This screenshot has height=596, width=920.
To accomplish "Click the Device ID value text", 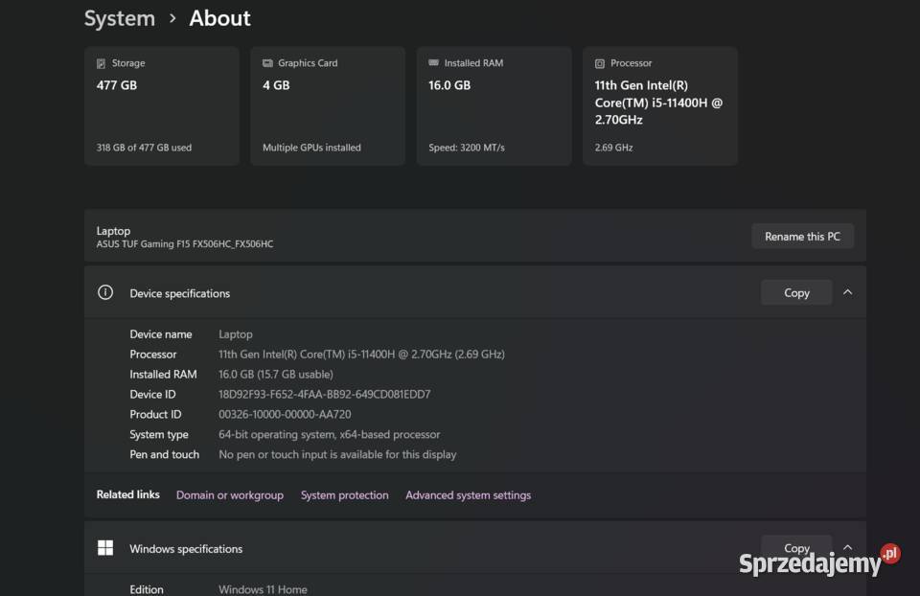I will [x=324, y=394].
